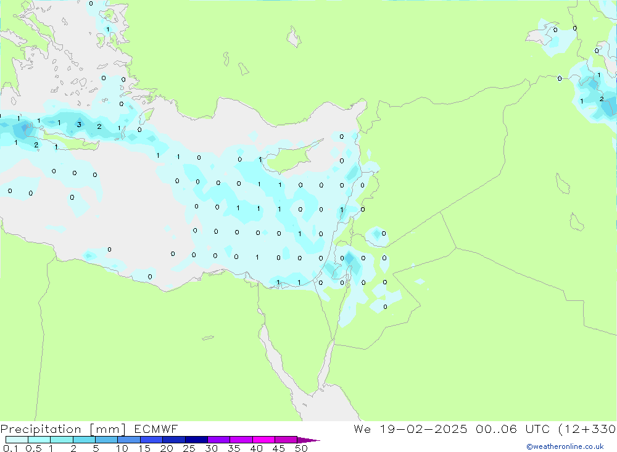
Task: Pick the 30–35 mm violet legend swatch
Action: coord(218,440)
